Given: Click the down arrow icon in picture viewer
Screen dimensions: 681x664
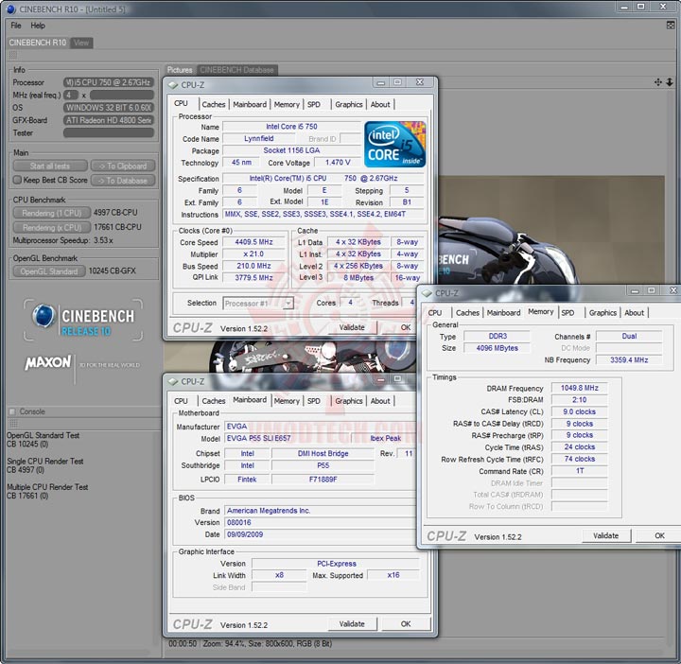Looking at the screenshot, I should (670, 82).
